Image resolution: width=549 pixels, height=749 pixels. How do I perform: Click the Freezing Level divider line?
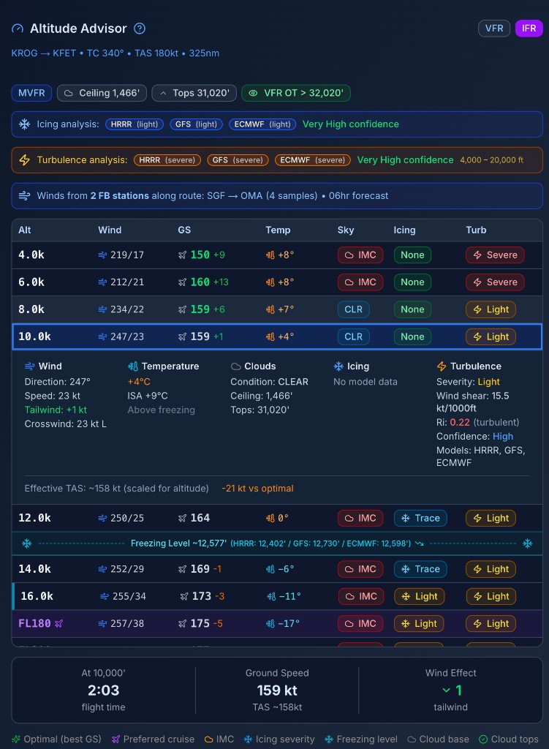pos(277,543)
